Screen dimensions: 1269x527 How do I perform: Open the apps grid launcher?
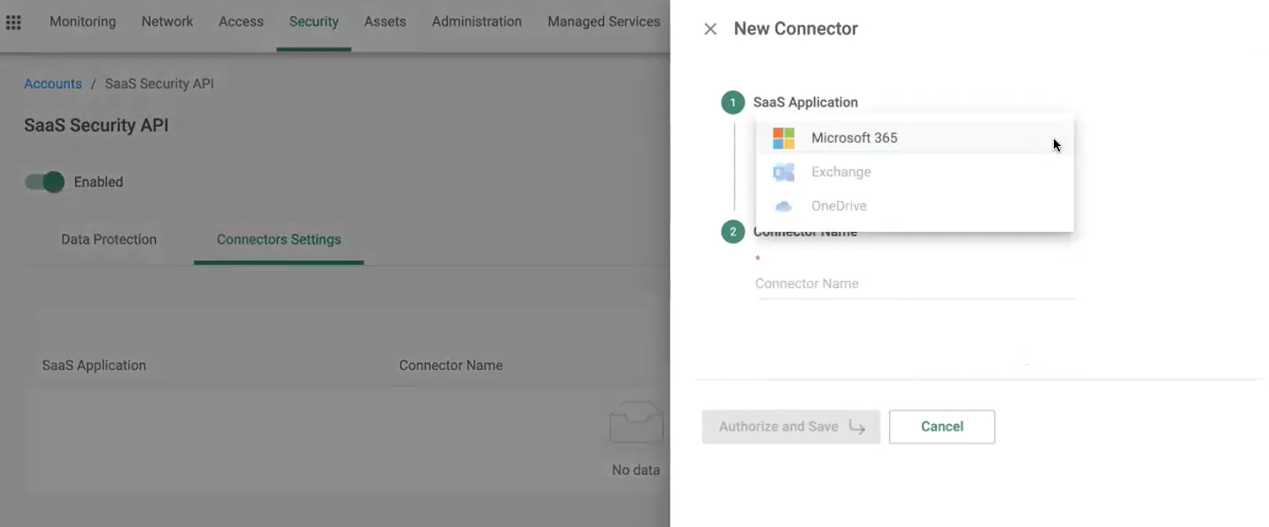pos(13,22)
